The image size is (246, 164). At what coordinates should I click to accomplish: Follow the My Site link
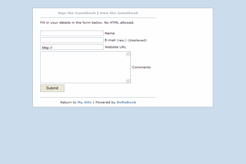84,102
